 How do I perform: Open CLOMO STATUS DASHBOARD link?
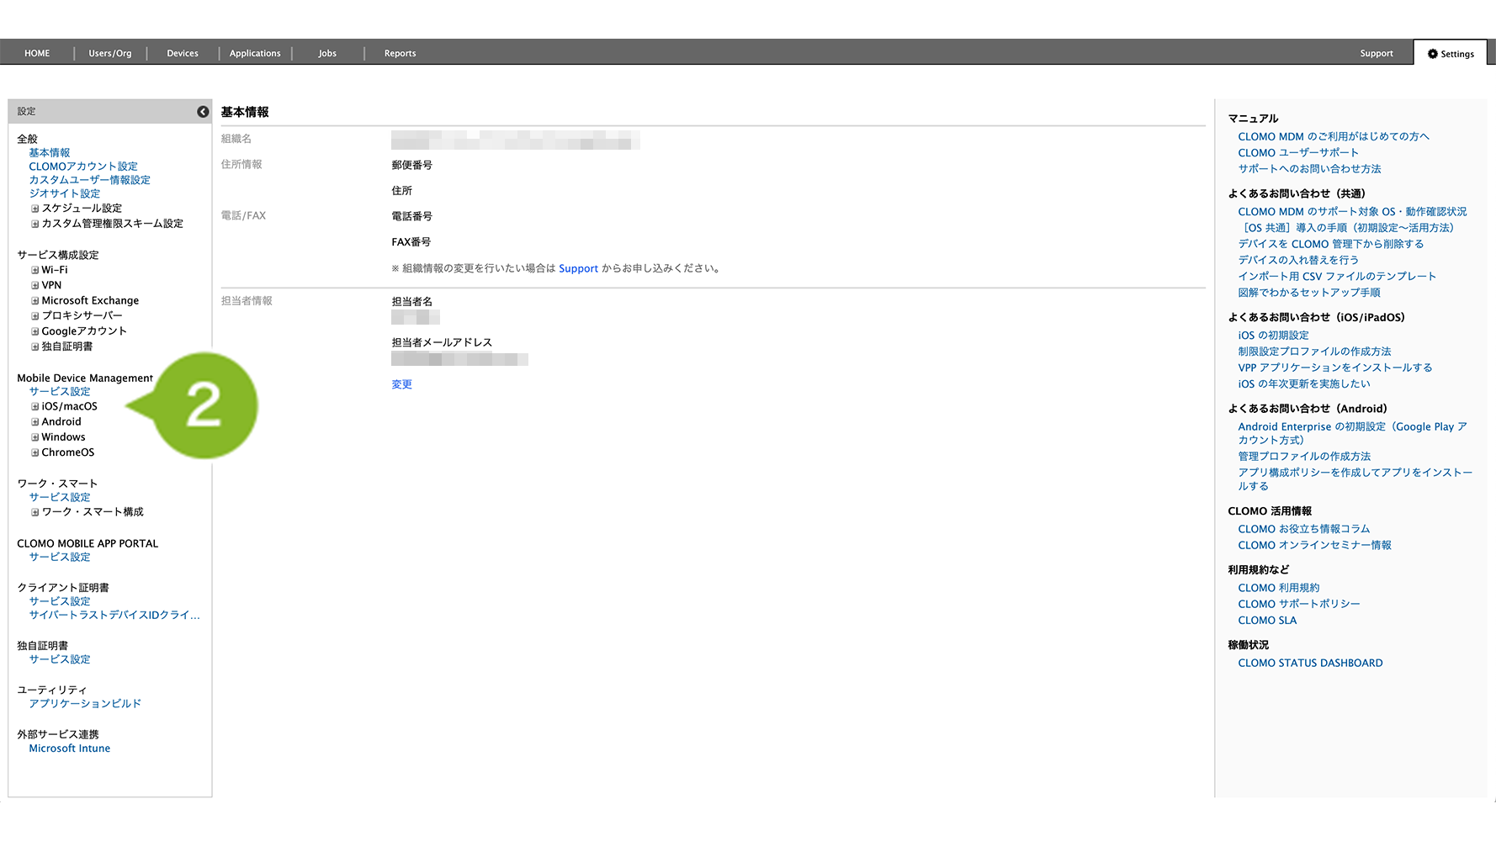1310,664
